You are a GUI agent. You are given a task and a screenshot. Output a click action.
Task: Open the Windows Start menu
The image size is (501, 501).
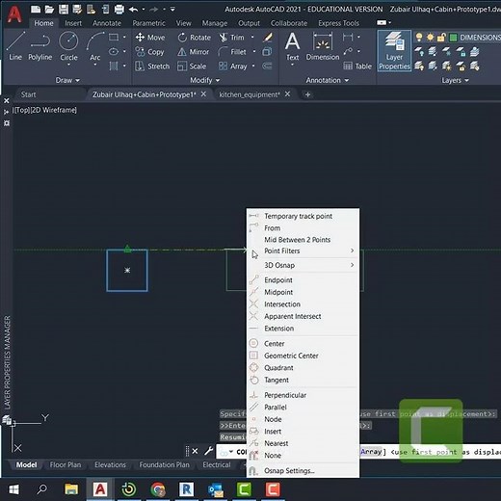pos(13,489)
